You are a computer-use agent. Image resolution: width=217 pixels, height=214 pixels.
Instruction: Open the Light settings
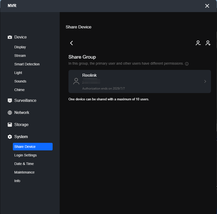pos(18,73)
